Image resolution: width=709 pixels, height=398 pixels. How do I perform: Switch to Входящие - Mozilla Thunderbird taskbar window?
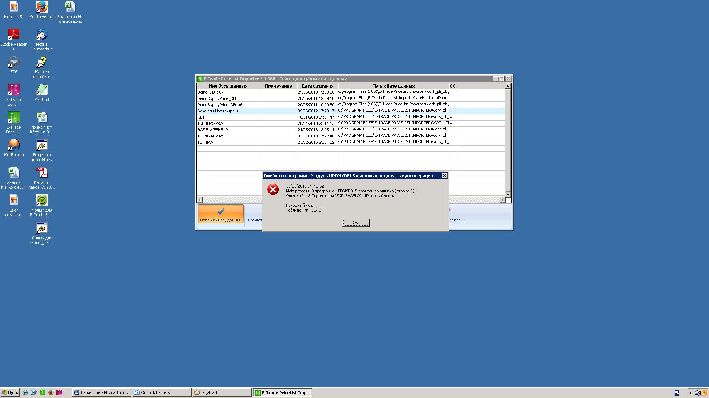102,392
